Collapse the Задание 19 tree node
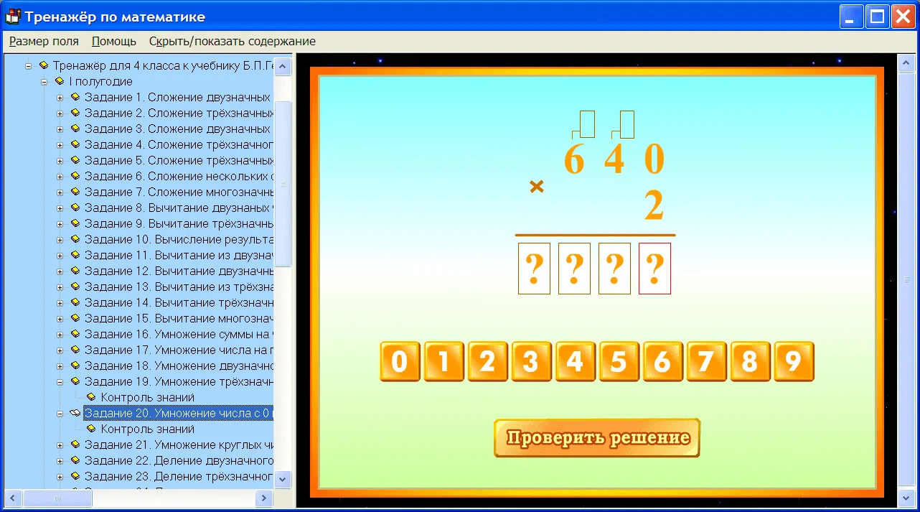Viewport: 920px width, 512px height. pos(60,381)
